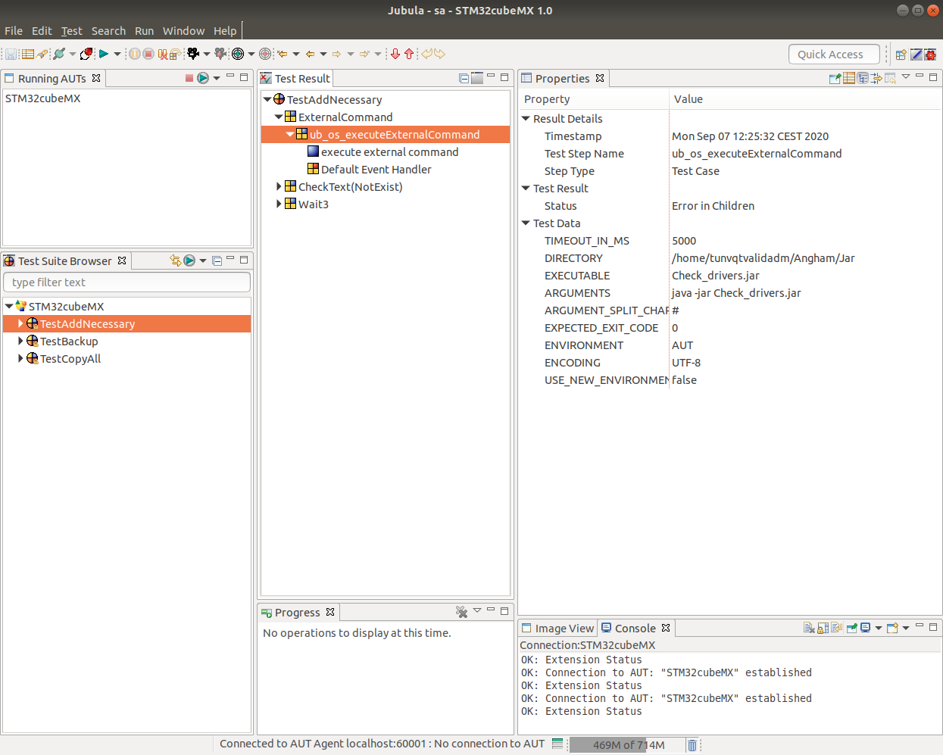Click the green start icon in Running AUTs
The width and height of the screenshot is (943, 755).
pos(203,78)
